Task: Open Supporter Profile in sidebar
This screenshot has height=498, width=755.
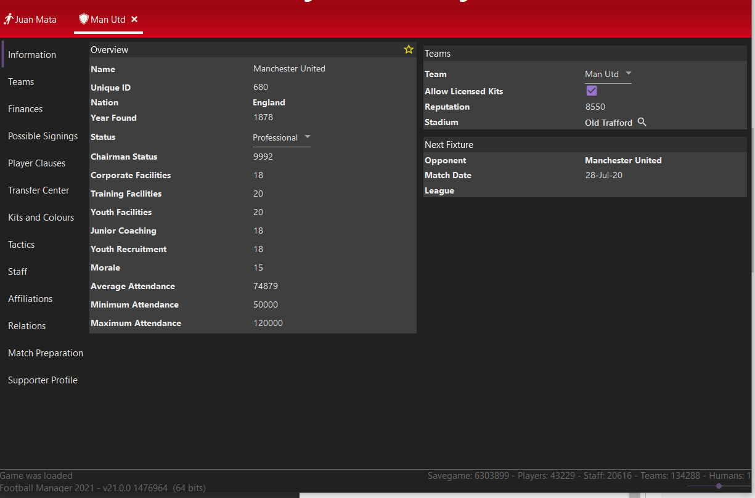Action: [x=43, y=380]
